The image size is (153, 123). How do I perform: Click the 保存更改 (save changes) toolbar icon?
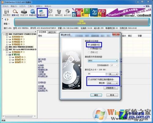click(6, 13)
